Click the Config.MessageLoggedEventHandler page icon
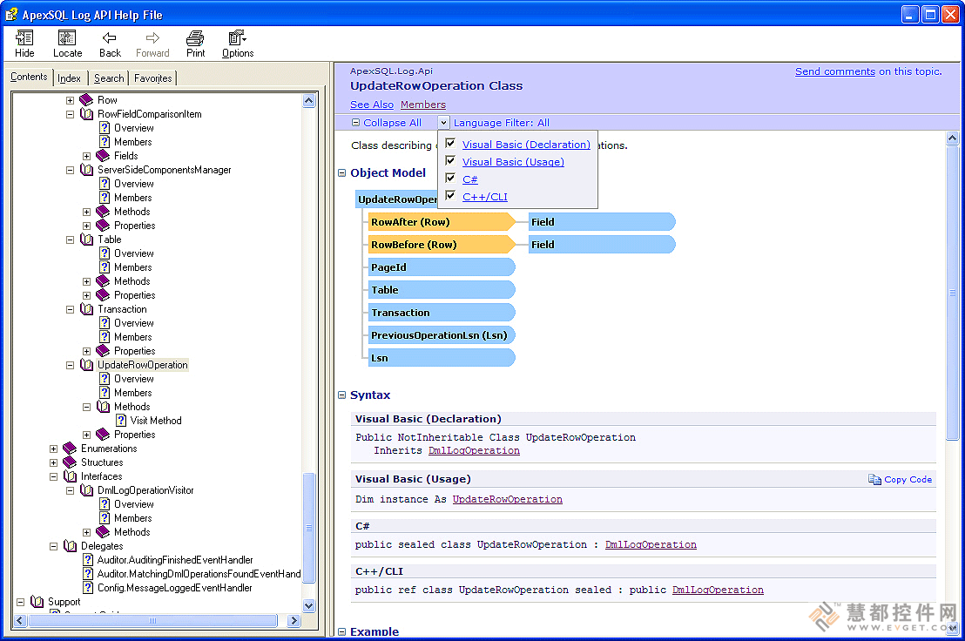 pos(88,588)
